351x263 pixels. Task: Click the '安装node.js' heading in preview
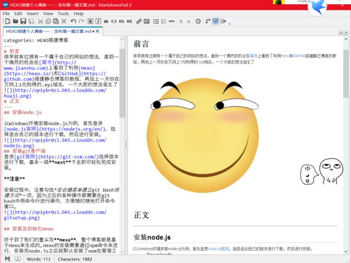pos(152,237)
